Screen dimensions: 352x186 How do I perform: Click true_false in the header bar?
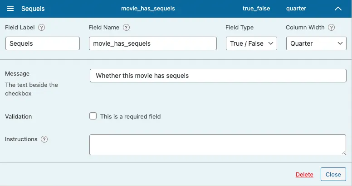click(256, 9)
